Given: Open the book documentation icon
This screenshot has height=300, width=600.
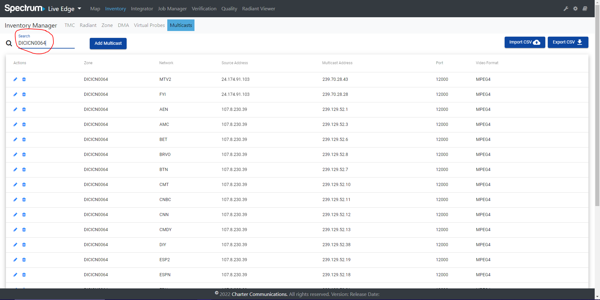Looking at the screenshot, I should point(585,8).
